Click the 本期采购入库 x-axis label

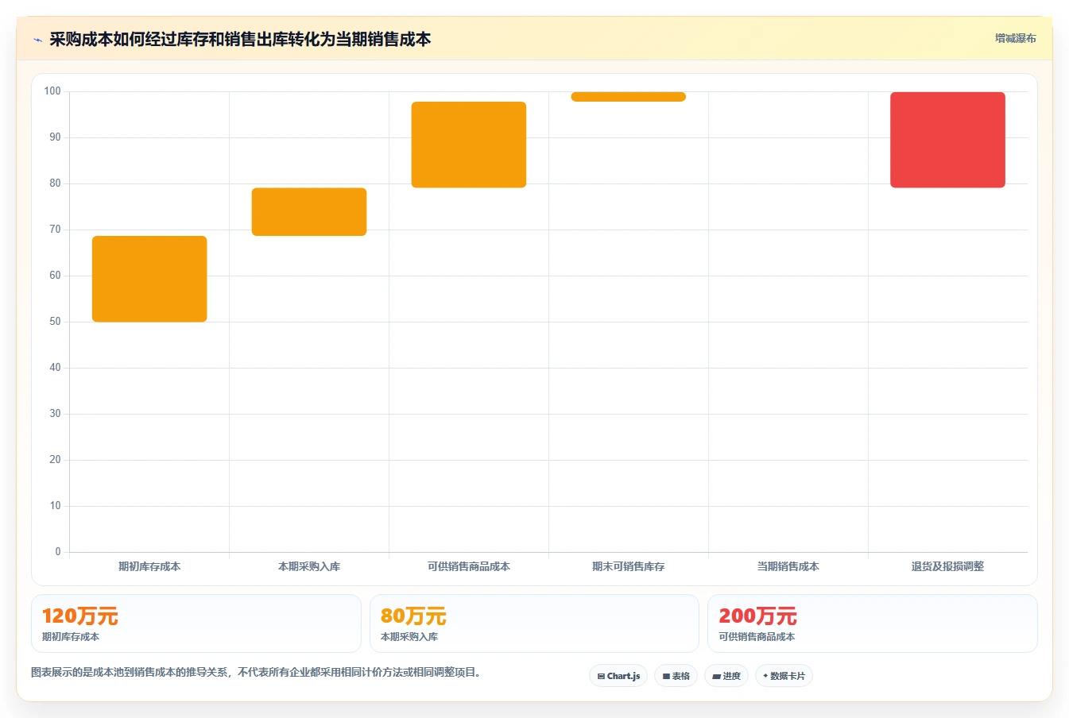pyautogui.click(x=309, y=566)
